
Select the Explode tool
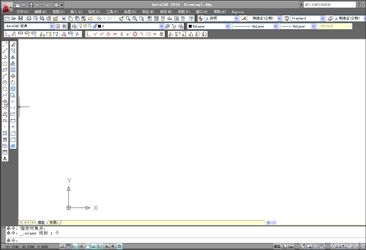13,146
